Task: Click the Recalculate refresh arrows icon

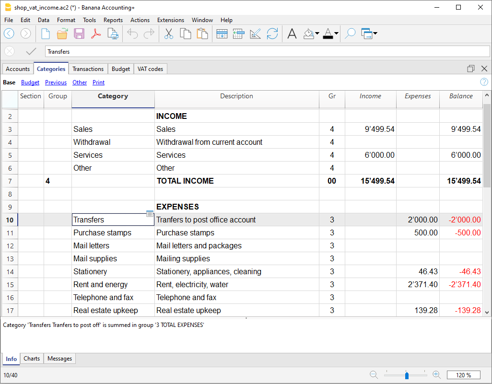Action: point(272,34)
